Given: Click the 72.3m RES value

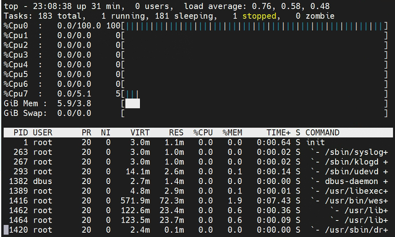Looking at the screenshot, I should pyautogui.click(x=172, y=201).
